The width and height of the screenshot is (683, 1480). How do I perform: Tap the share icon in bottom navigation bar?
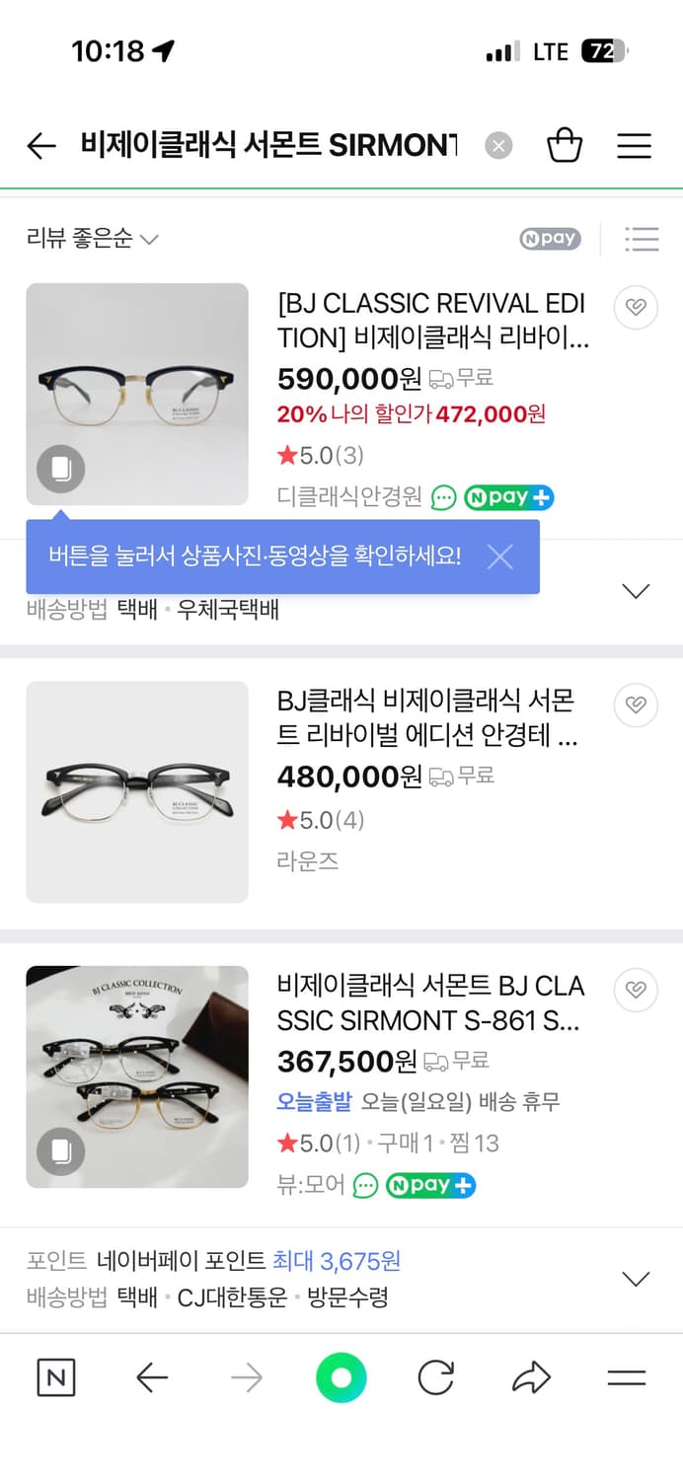[x=531, y=1378]
